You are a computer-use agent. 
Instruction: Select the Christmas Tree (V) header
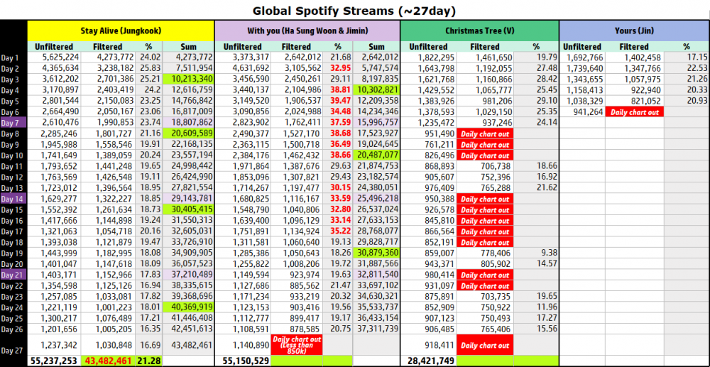(479, 31)
